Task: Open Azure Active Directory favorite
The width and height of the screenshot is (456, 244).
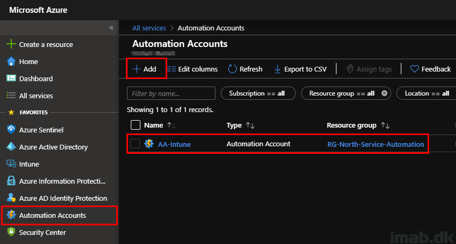Action: 54,147
